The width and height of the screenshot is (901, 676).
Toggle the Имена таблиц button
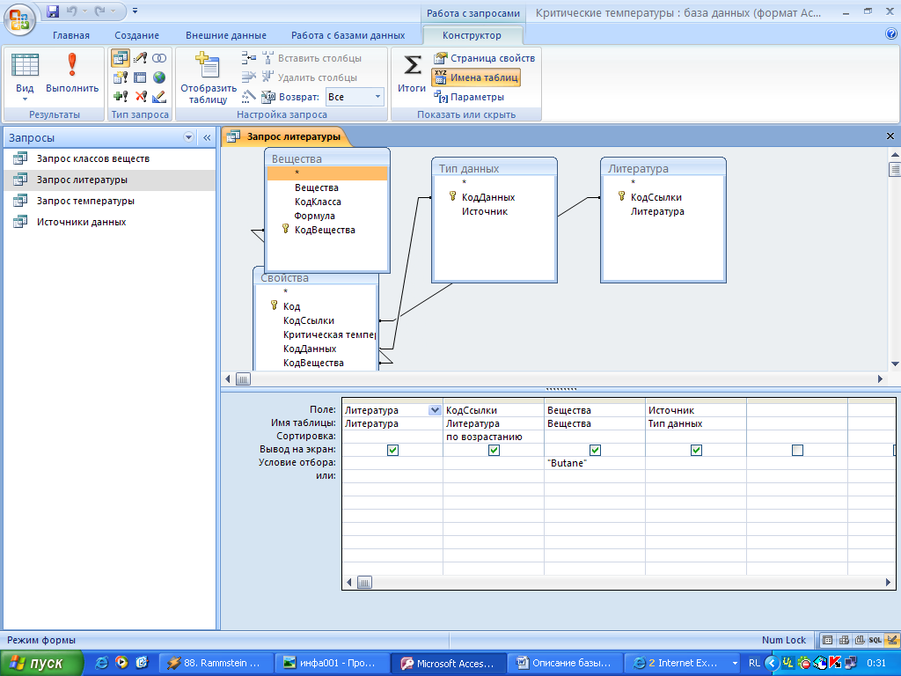[x=476, y=77]
